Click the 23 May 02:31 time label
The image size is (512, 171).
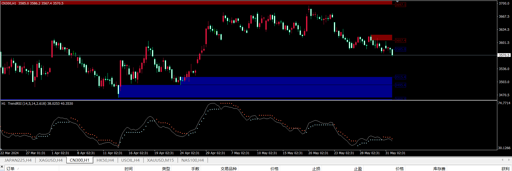344,153
